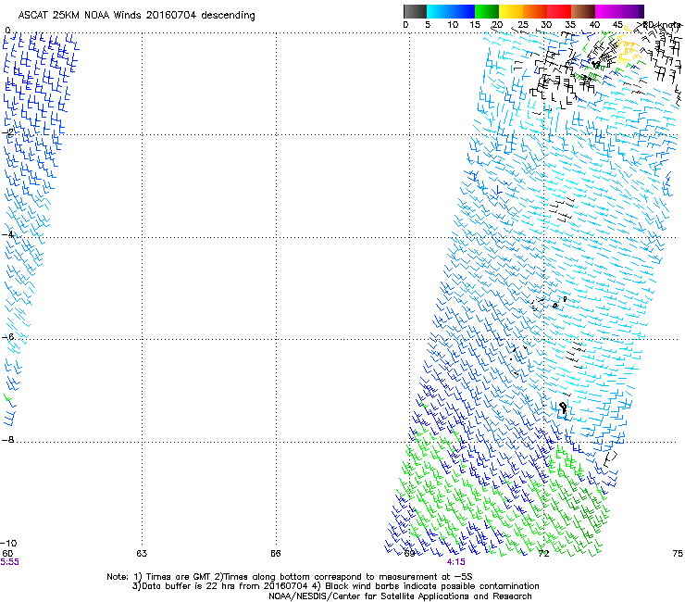The width and height of the screenshot is (685, 602).
Task: Click the legend label '5' under color bar
Action: 428,25
